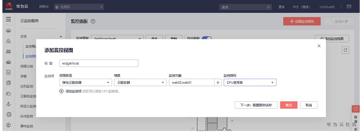Open the red 咨询 chat icon on the right edge
Screen dimensions: 360x132
[356, 109]
